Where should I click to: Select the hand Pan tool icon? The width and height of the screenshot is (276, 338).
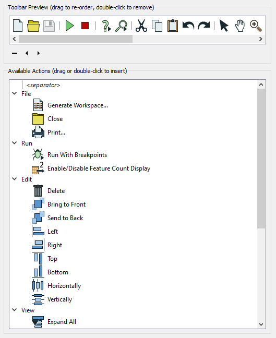pyautogui.click(x=240, y=26)
